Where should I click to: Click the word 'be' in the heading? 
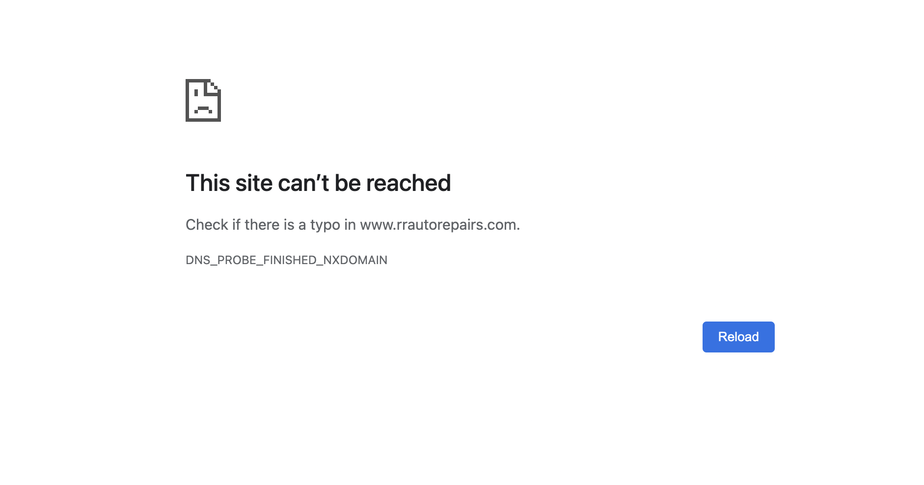(348, 183)
